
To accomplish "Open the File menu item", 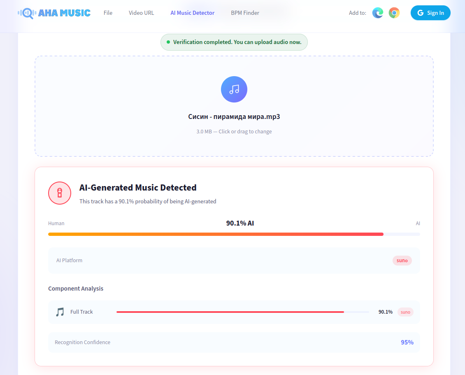I will coord(108,13).
